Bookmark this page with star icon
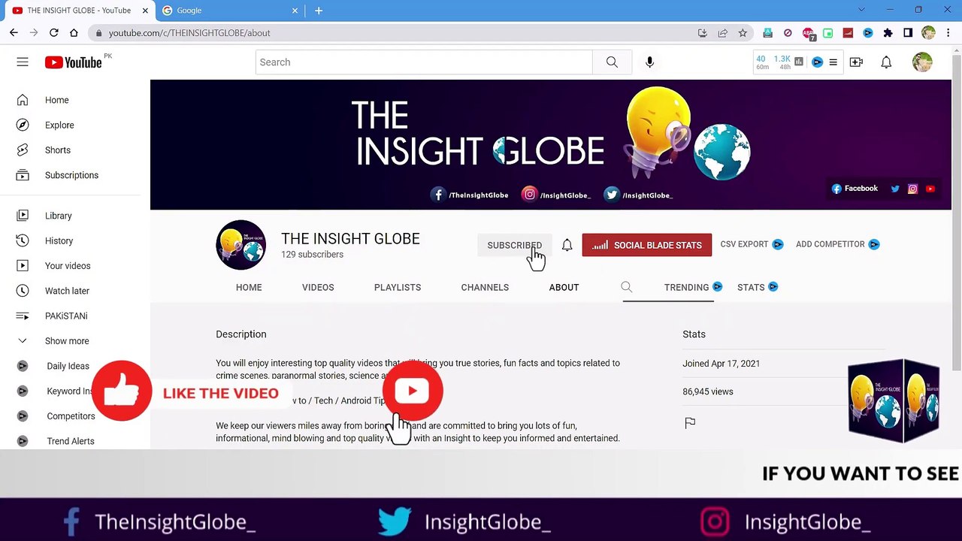 tap(743, 33)
